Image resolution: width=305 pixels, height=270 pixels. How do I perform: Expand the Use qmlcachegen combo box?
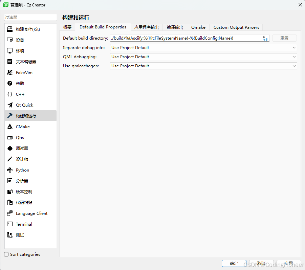point(203,66)
